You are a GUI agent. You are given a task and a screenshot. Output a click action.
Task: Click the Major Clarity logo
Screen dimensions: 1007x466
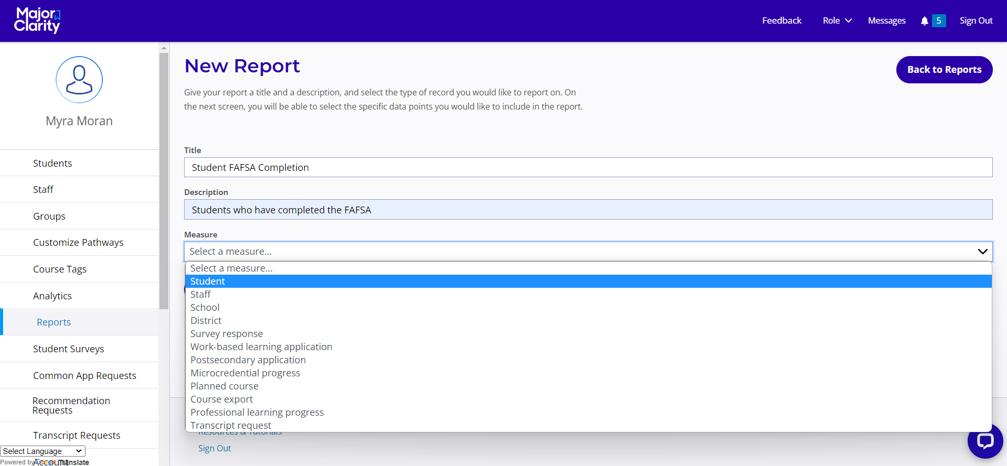tap(37, 20)
